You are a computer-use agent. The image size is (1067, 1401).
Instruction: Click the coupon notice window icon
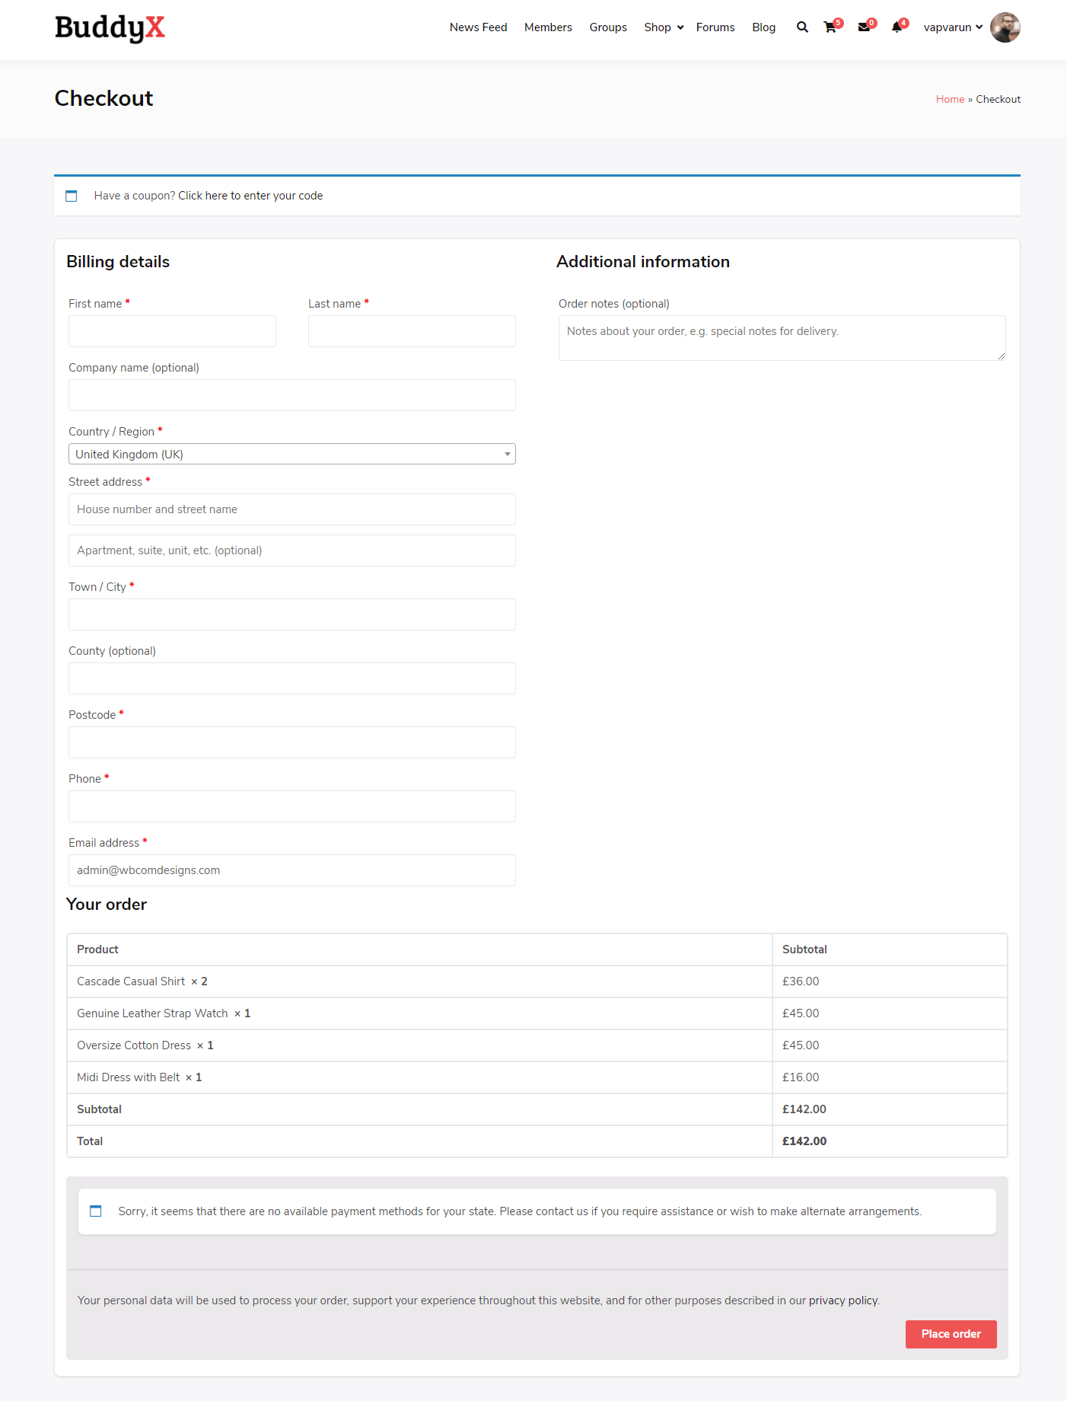[72, 196]
